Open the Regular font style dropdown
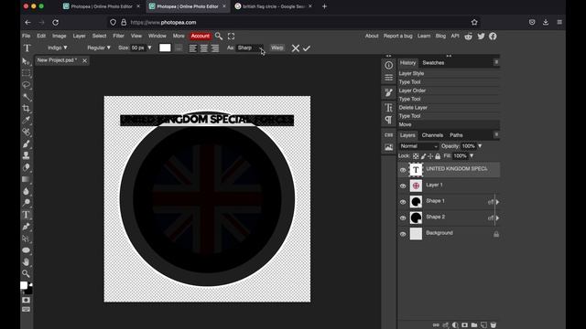Image resolution: width=586 pixels, height=329 pixels. click(x=99, y=48)
